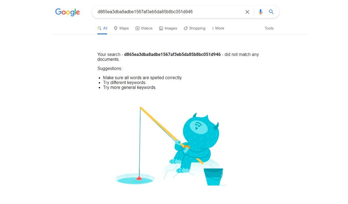
Task: Click the red fishing bobber
Action: point(139,178)
